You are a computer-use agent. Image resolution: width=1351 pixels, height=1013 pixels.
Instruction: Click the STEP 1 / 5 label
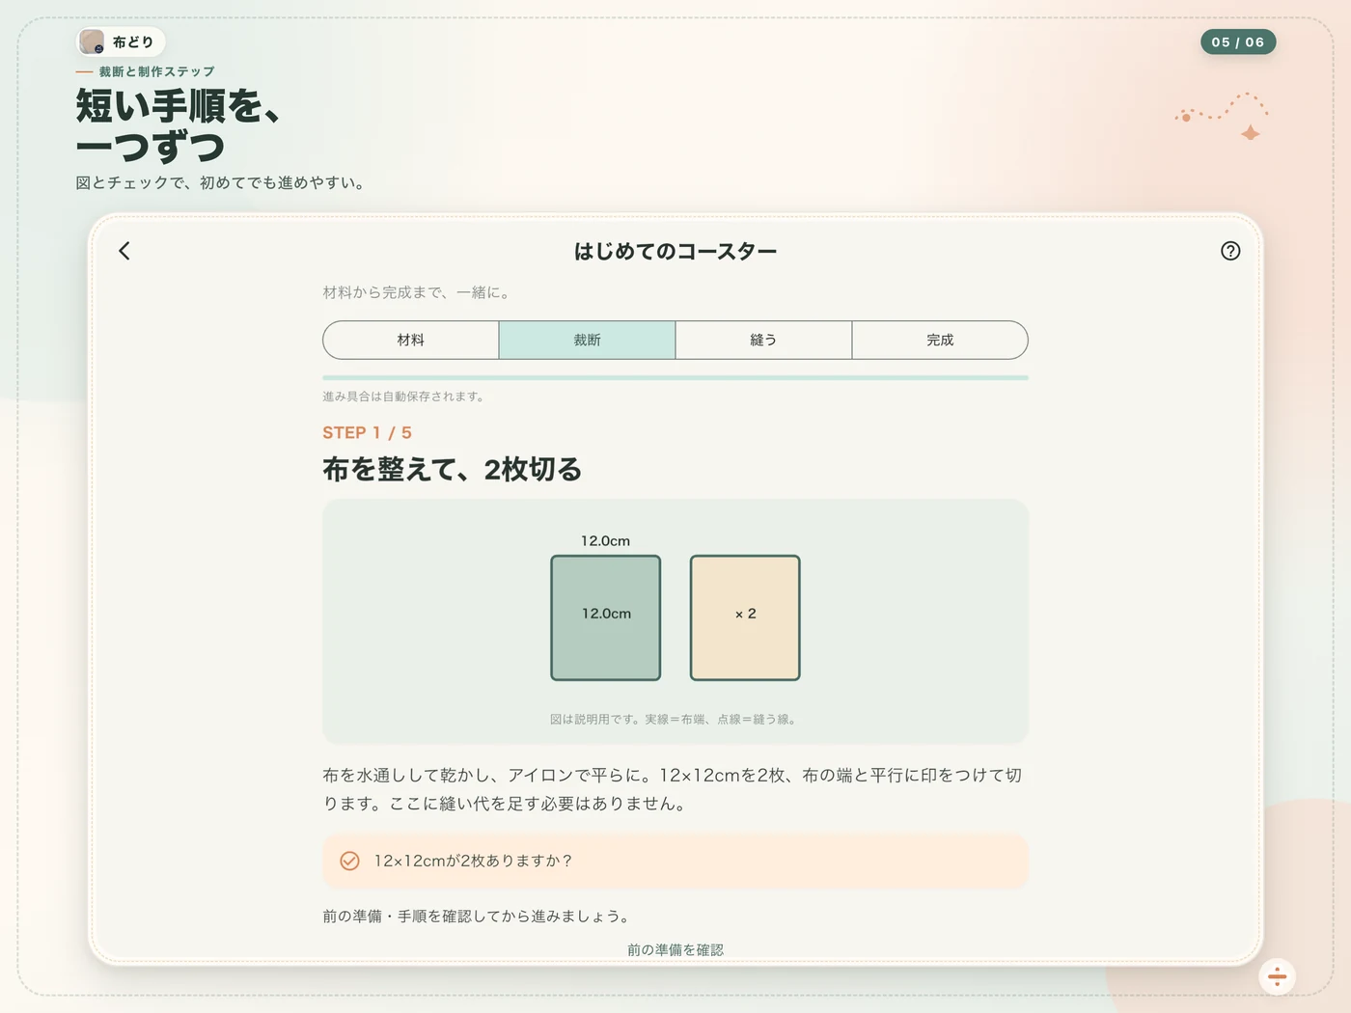pyautogui.click(x=367, y=433)
